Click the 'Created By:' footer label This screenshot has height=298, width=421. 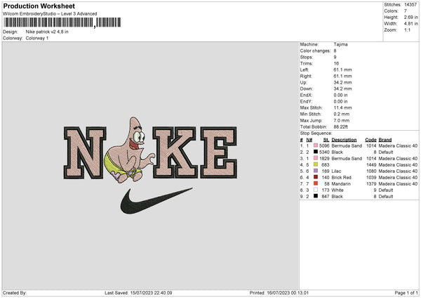(x=15, y=292)
